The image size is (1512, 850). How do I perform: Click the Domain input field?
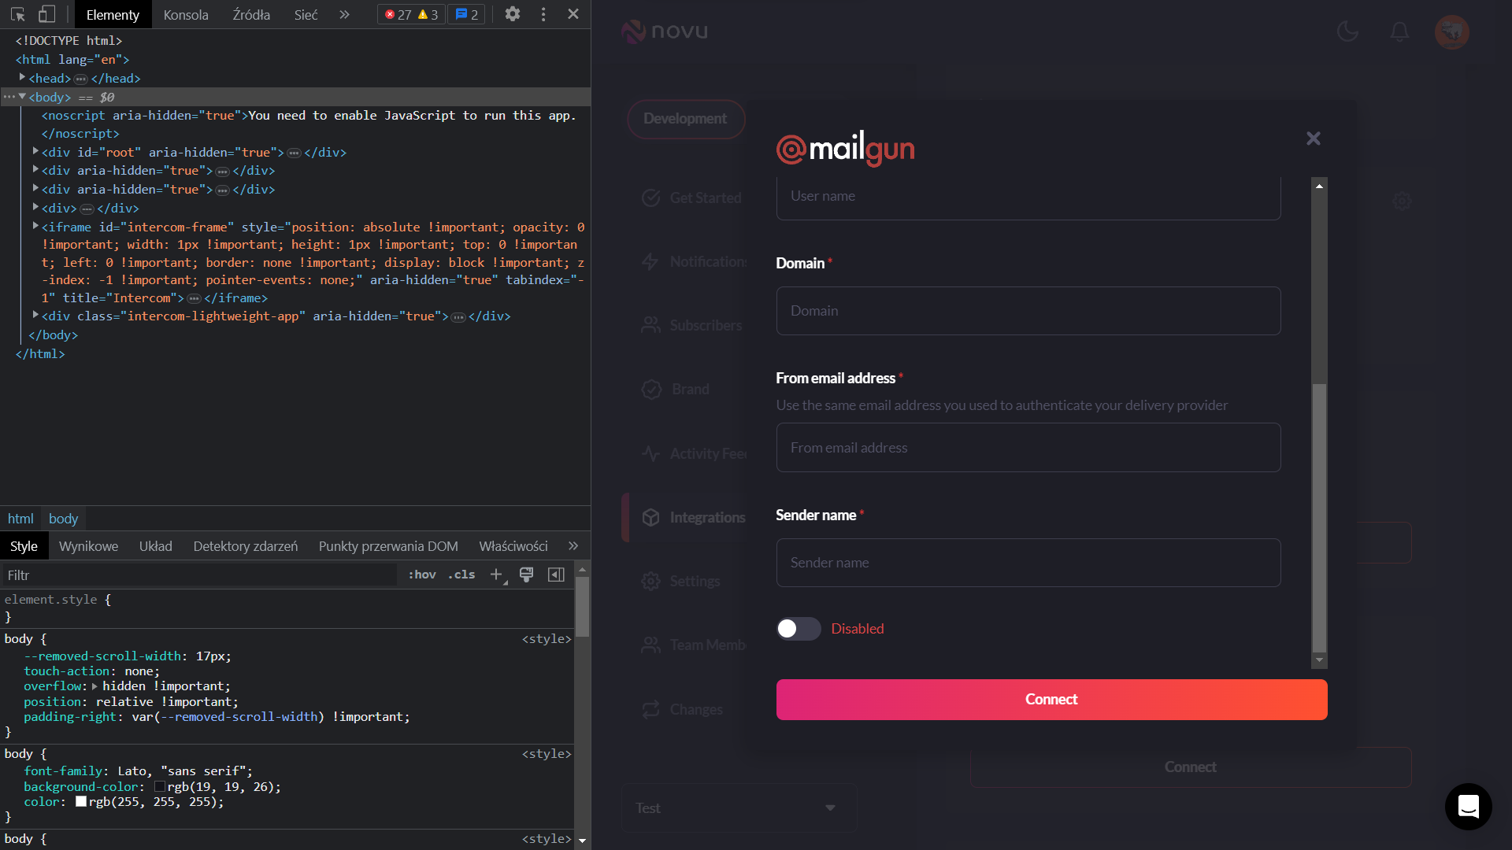pyautogui.click(x=1028, y=310)
